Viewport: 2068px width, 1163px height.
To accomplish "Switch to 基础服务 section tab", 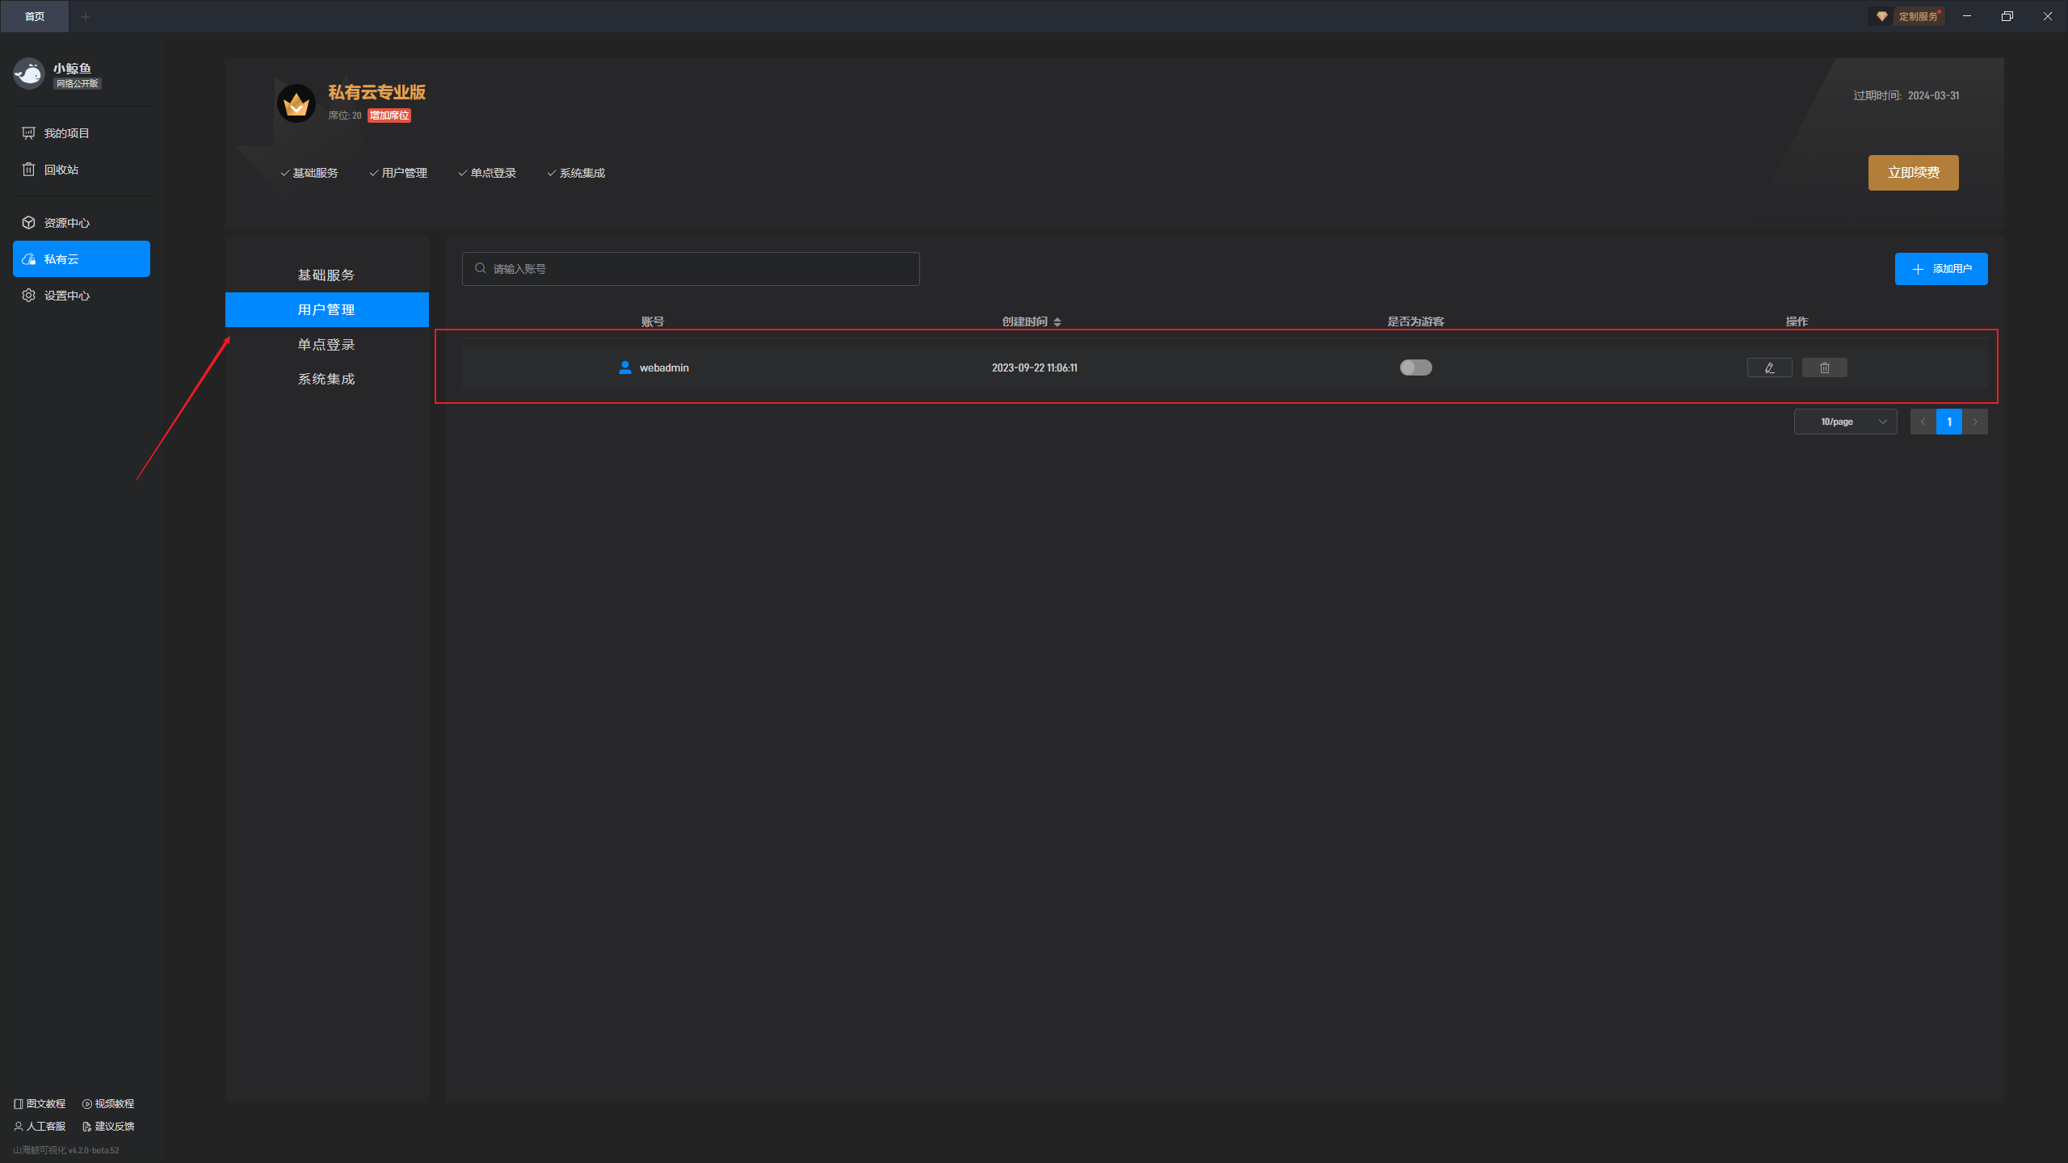I will (326, 275).
